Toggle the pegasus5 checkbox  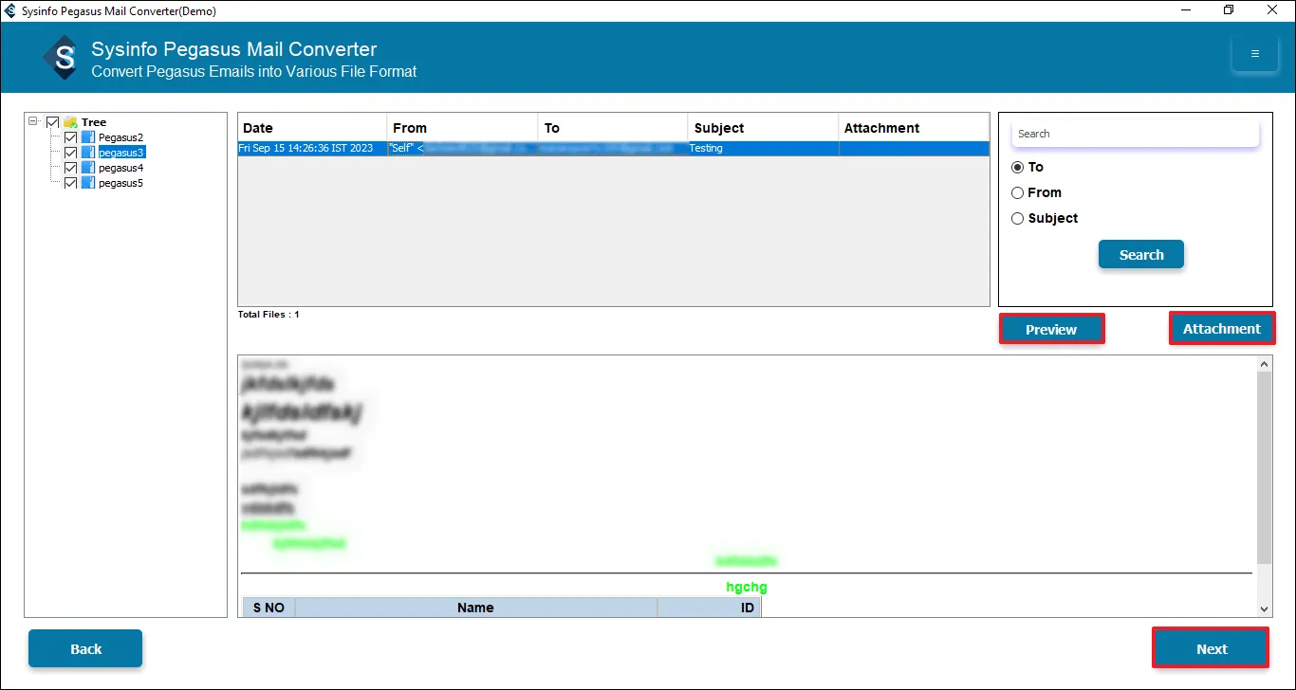[70, 183]
